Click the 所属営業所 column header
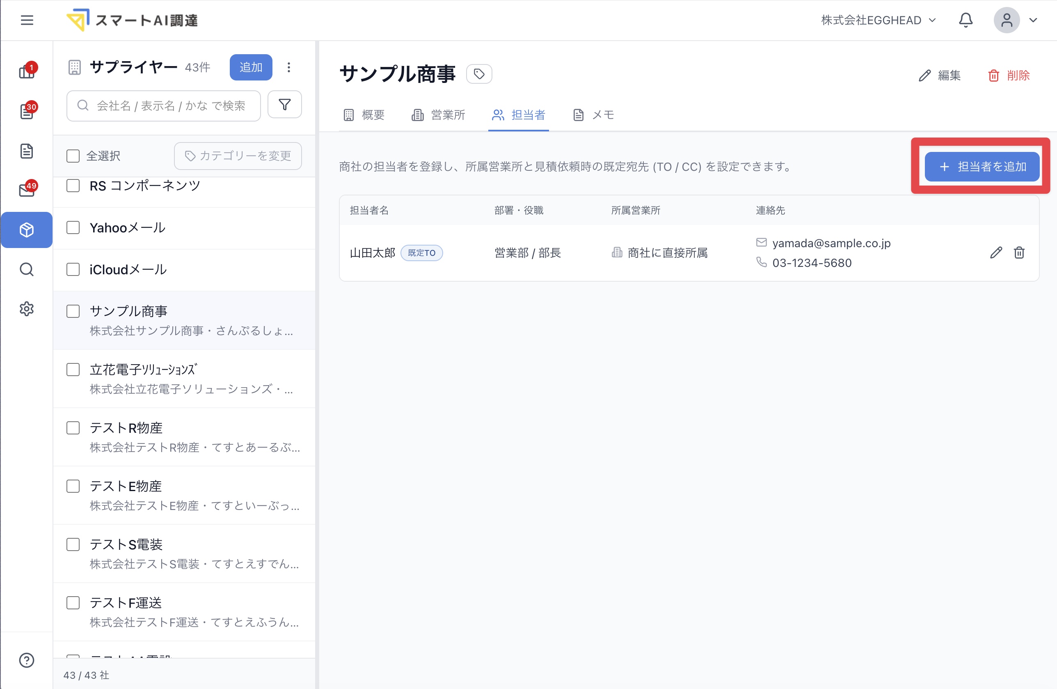Viewport: 1057px width, 689px height. pos(636,210)
